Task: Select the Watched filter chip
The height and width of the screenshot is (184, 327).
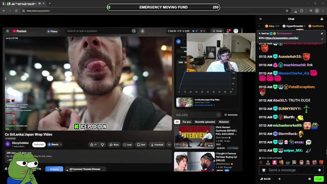Action: [x=224, y=122]
